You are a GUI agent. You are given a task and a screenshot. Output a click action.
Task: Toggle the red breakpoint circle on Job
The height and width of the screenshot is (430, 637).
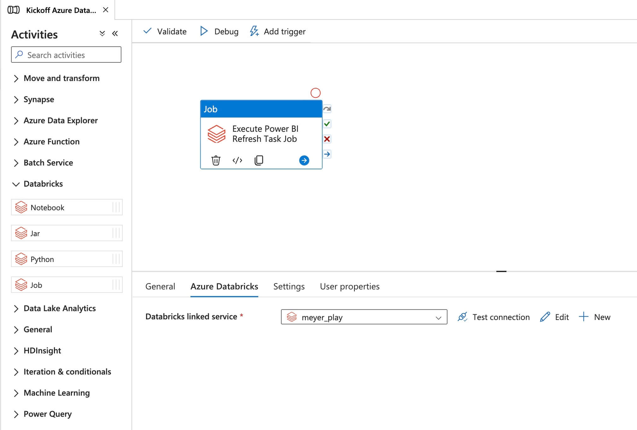pos(315,93)
